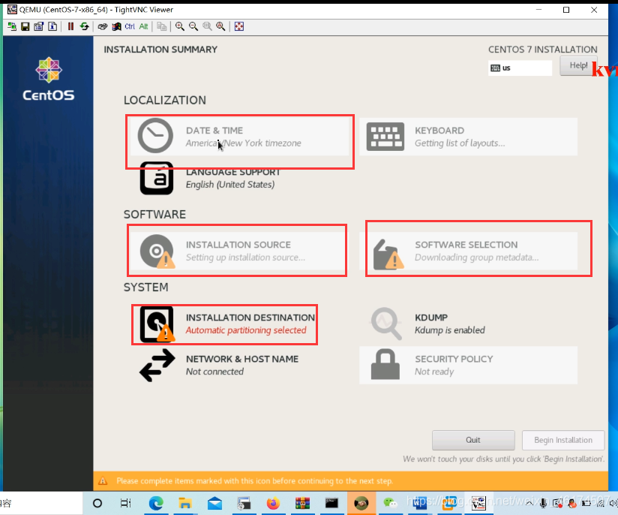618x515 pixels.
Task: Click the Auto zoom magnifier icon
Action: click(x=220, y=26)
